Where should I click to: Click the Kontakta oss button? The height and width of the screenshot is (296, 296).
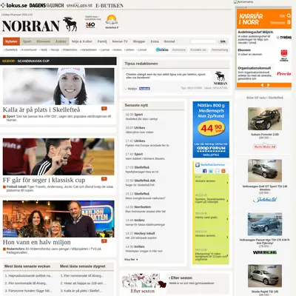pyautogui.click(x=198, y=50)
